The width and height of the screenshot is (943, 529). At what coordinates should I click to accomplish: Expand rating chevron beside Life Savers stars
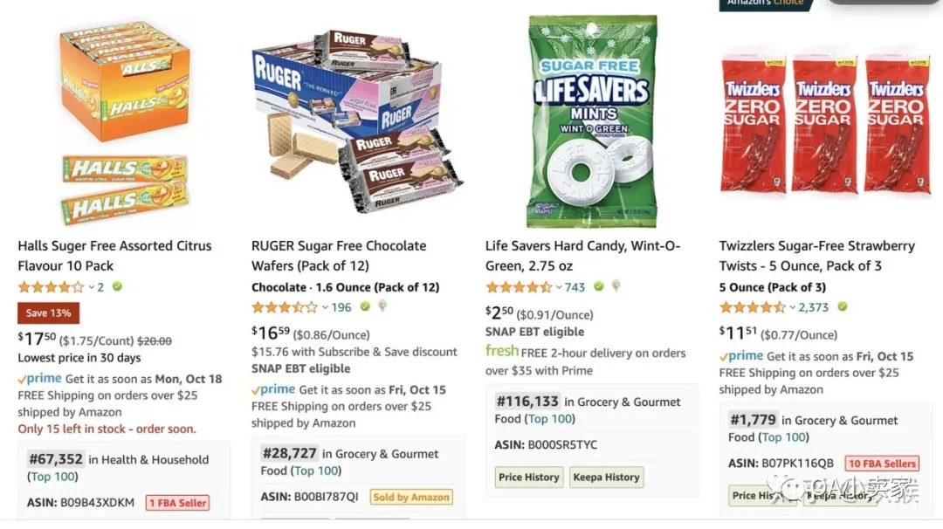coord(559,287)
